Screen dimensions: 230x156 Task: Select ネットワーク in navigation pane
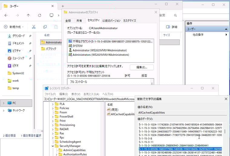[x=18, y=111]
